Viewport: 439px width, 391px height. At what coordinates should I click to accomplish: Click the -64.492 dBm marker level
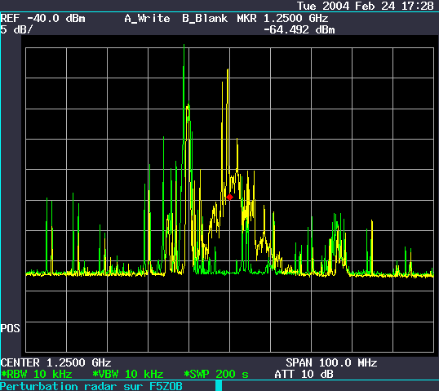tap(299, 30)
